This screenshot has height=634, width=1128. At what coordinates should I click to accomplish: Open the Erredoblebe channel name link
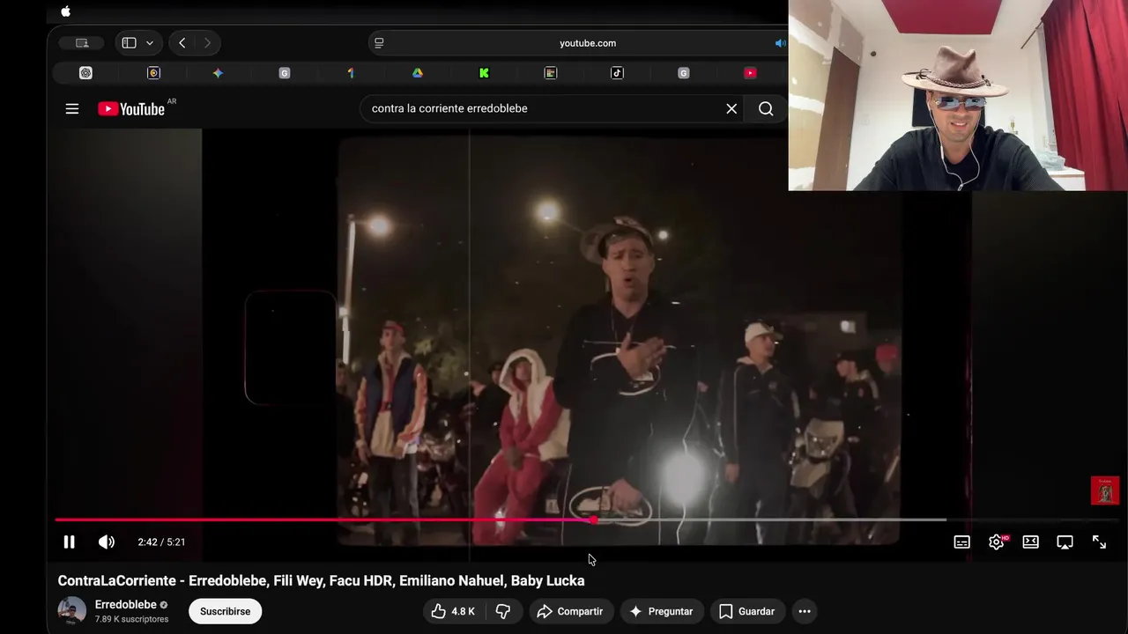pyautogui.click(x=126, y=604)
